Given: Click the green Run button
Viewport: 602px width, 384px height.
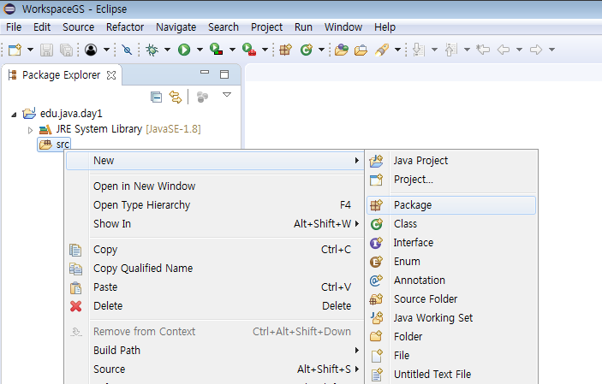Looking at the screenshot, I should [184, 50].
